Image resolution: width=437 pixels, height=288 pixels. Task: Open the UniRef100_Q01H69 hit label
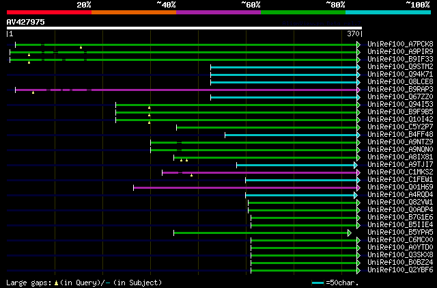pos(400,187)
